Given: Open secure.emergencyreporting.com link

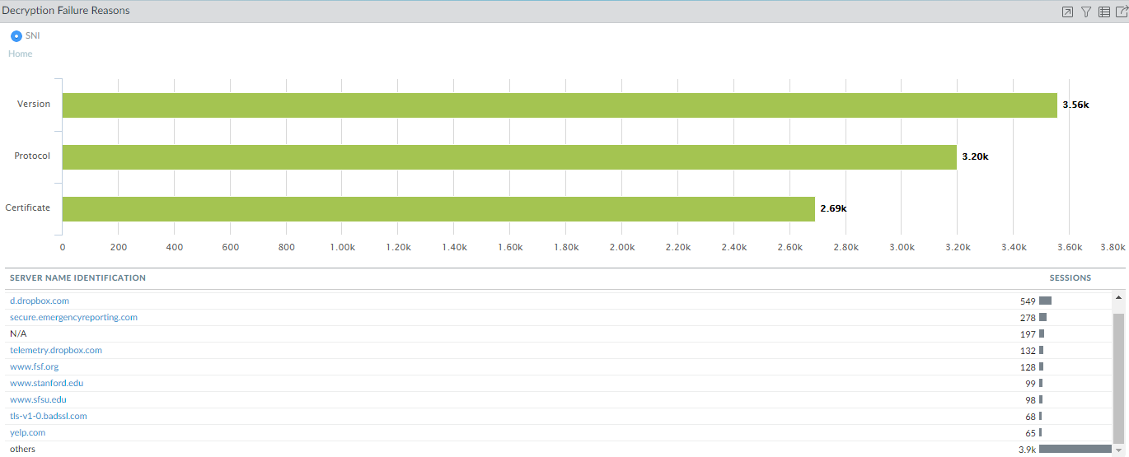Looking at the screenshot, I should point(73,317).
